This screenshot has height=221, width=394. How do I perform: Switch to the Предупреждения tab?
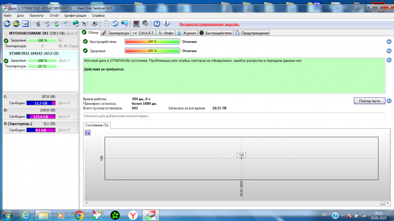[x=252, y=33]
